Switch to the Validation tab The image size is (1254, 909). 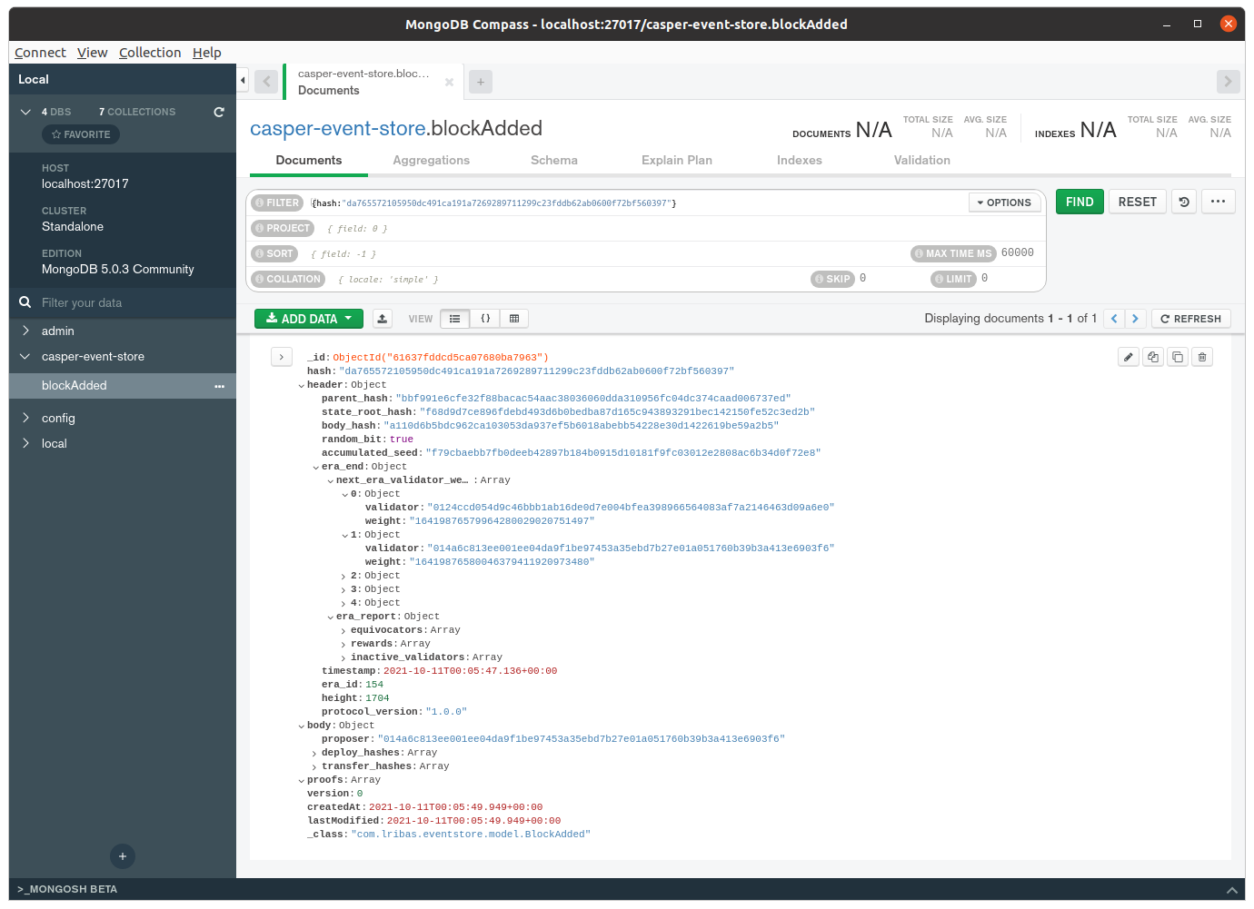point(922,160)
